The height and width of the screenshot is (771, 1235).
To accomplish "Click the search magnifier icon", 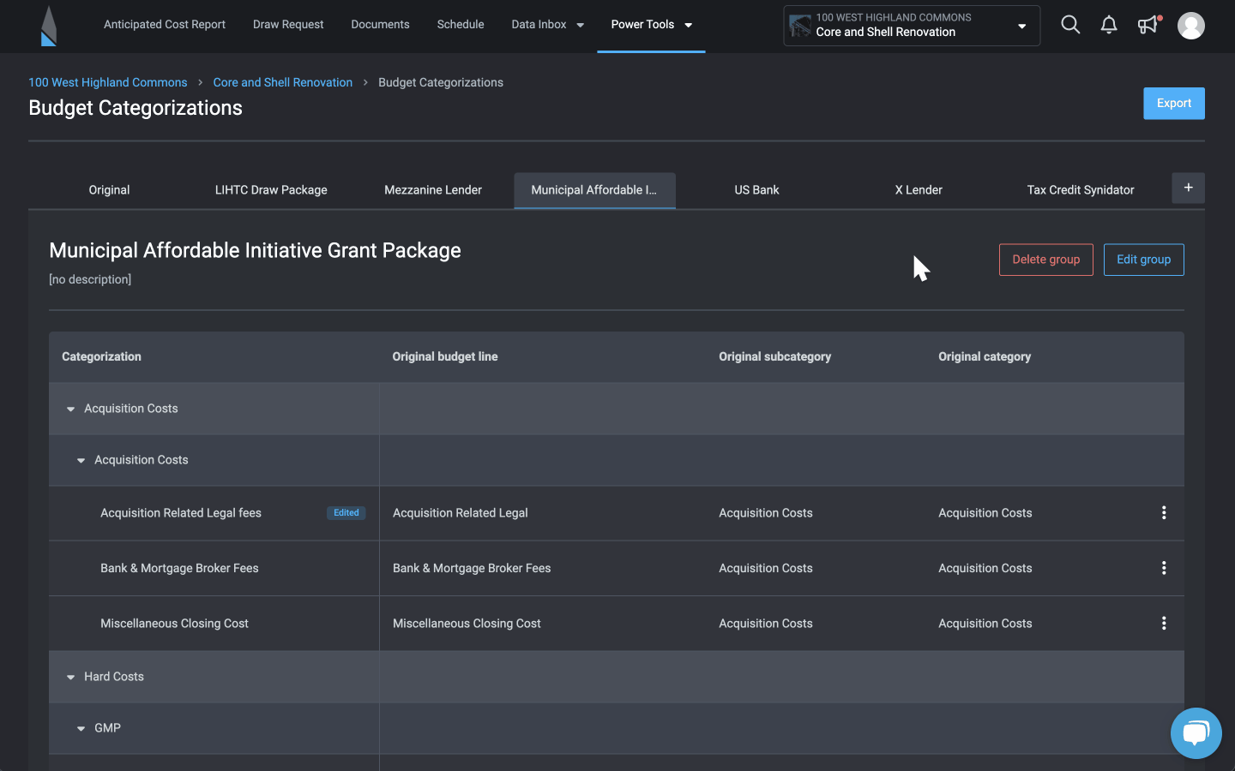I will [x=1069, y=25].
